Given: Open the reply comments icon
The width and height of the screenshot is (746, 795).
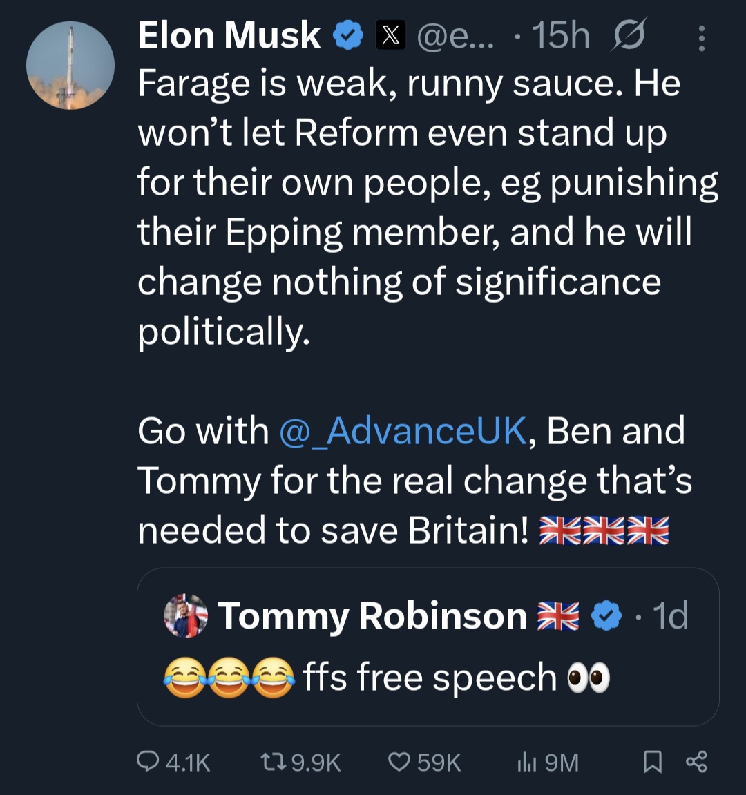Looking at the screenshot, I should point(148,762).
